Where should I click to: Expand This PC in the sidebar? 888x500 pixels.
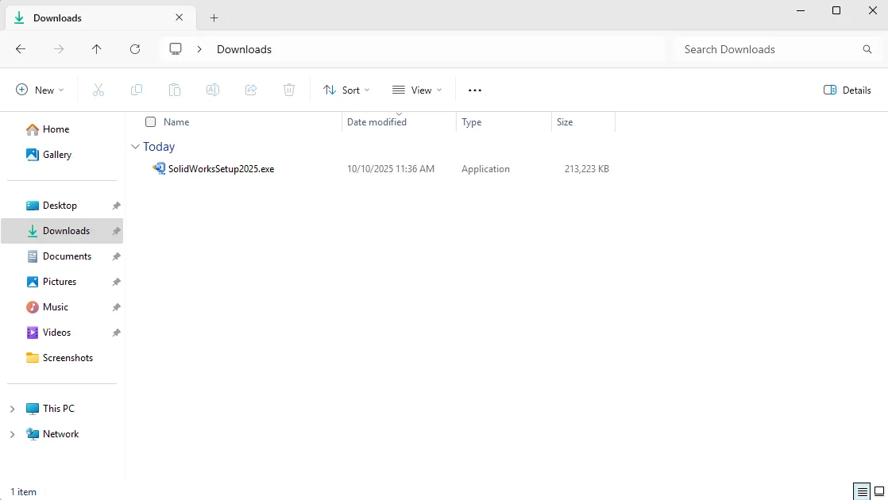click(11, 408)
